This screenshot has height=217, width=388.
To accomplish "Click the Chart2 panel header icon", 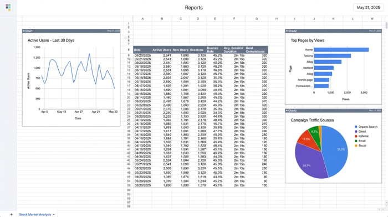I will [287, 31].
